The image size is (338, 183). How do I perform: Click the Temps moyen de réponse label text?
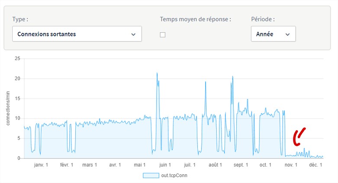point(195,19)
